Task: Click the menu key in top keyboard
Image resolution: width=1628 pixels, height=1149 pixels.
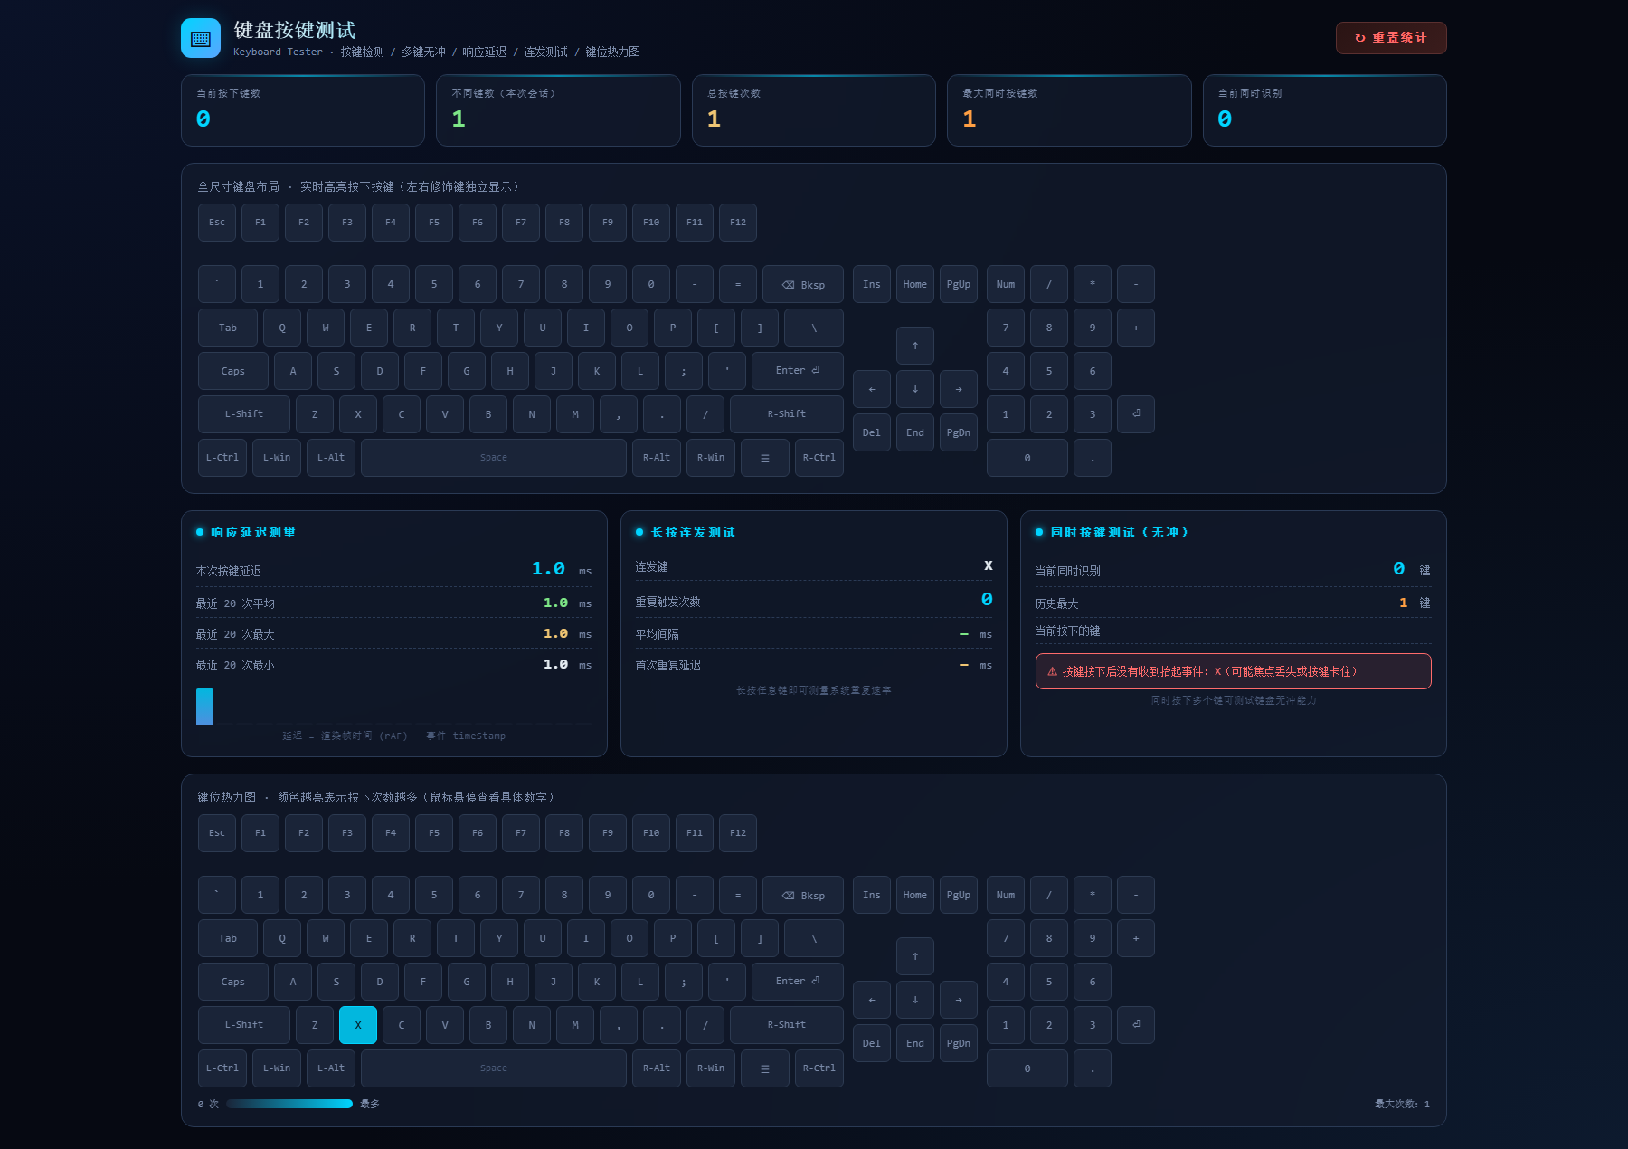Action: pos(765,458)
